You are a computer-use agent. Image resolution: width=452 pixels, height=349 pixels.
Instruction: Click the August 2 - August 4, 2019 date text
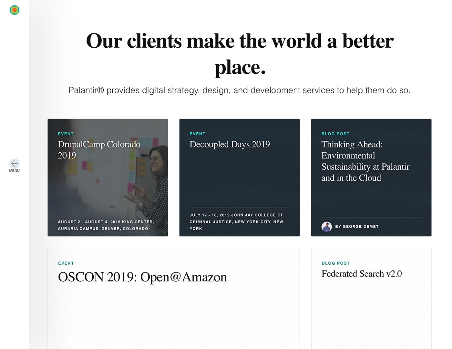tap(106, 225)
